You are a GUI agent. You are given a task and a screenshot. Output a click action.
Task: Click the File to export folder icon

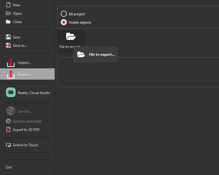(71, 37)
